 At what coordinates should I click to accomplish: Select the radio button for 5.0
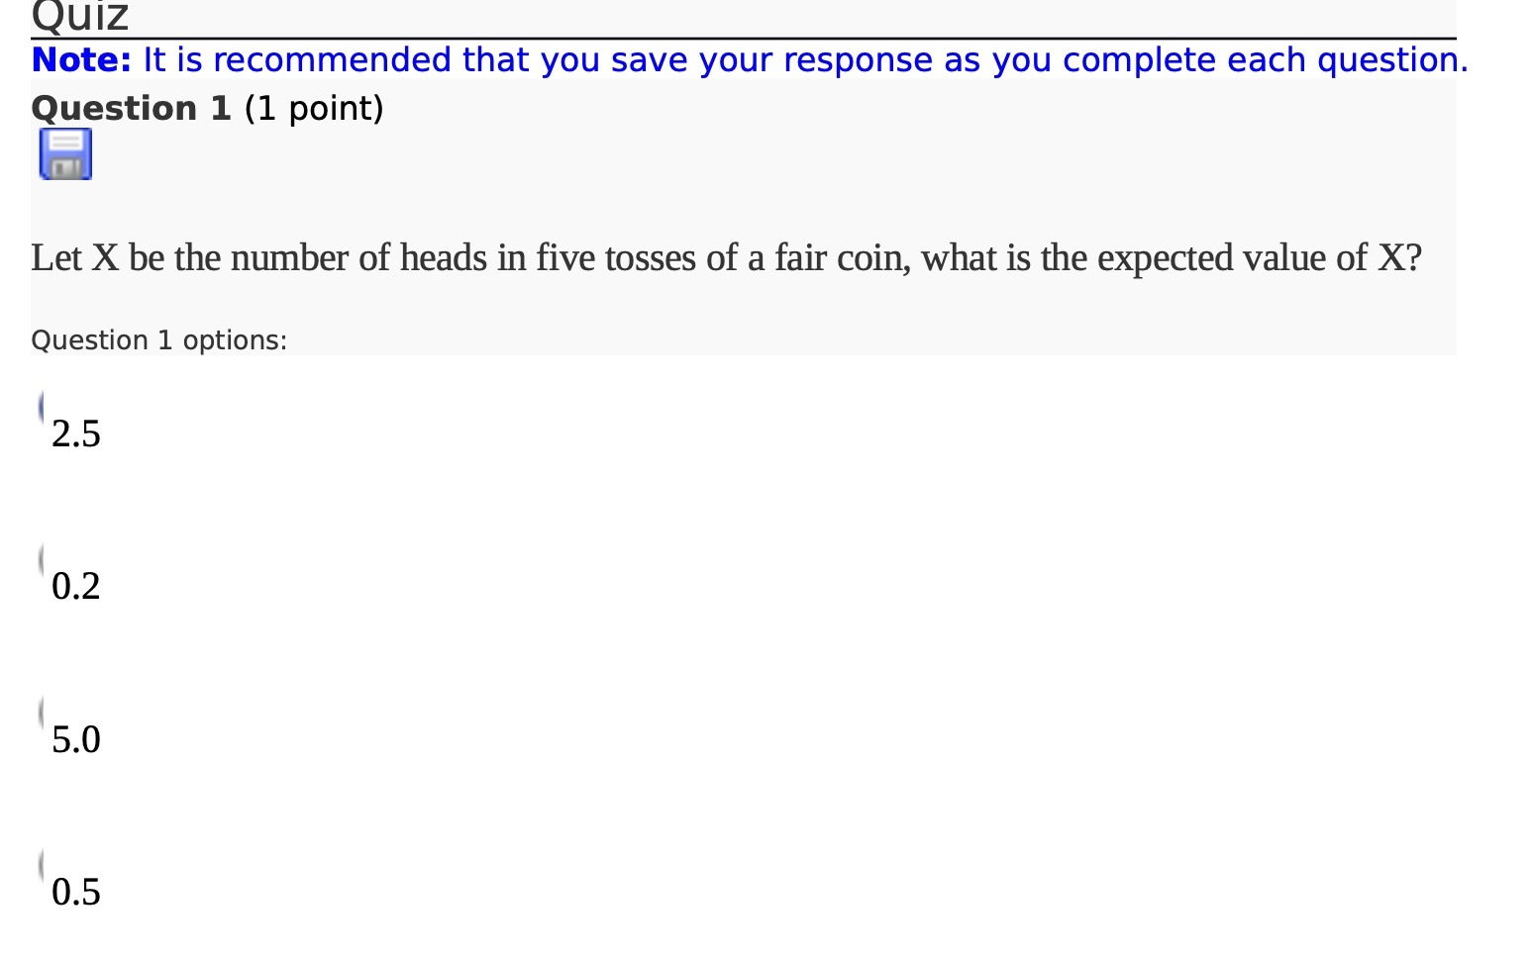(42, 711)
